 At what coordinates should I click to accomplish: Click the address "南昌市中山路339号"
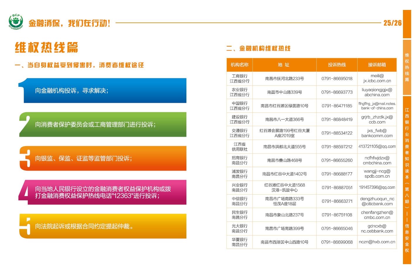coord(284,92)
